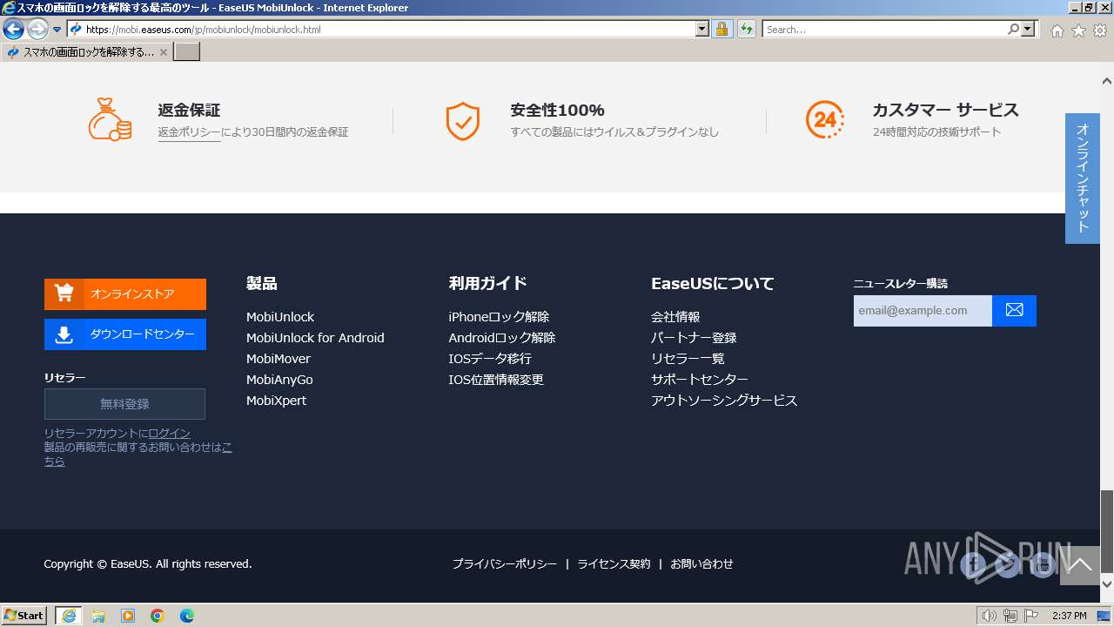Screen dimensions: 1114x627
Task: Open the MobiMover product link
Action: pyautogui.click(x=278, y=359)
